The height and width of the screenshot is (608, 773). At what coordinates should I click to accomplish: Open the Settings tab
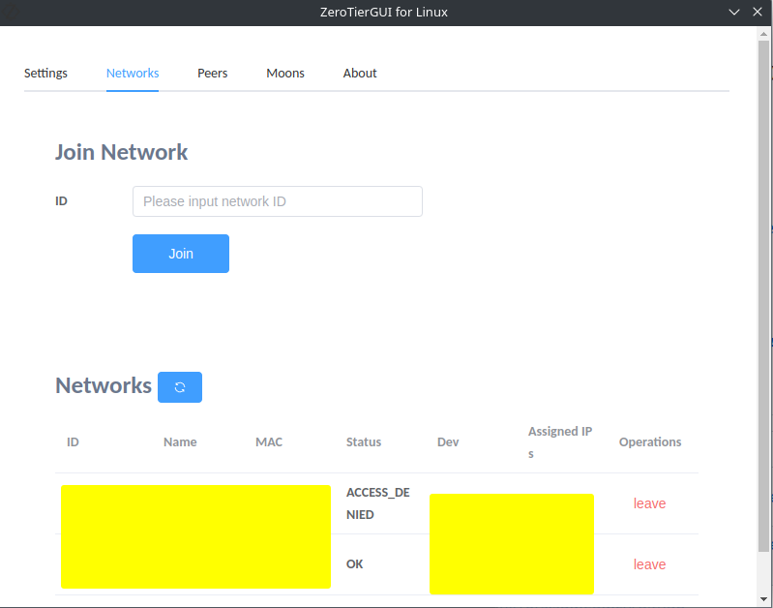[45, 73]
